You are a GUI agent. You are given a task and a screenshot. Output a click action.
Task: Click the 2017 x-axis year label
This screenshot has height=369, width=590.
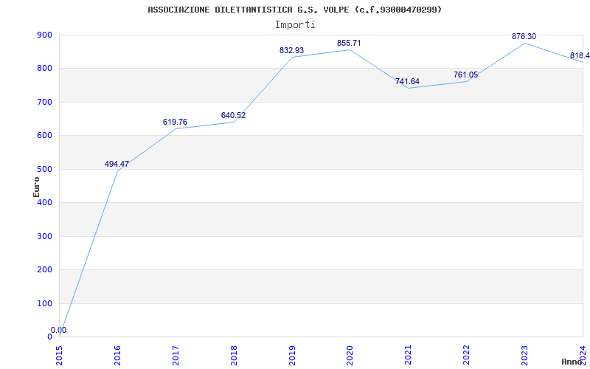176,356
